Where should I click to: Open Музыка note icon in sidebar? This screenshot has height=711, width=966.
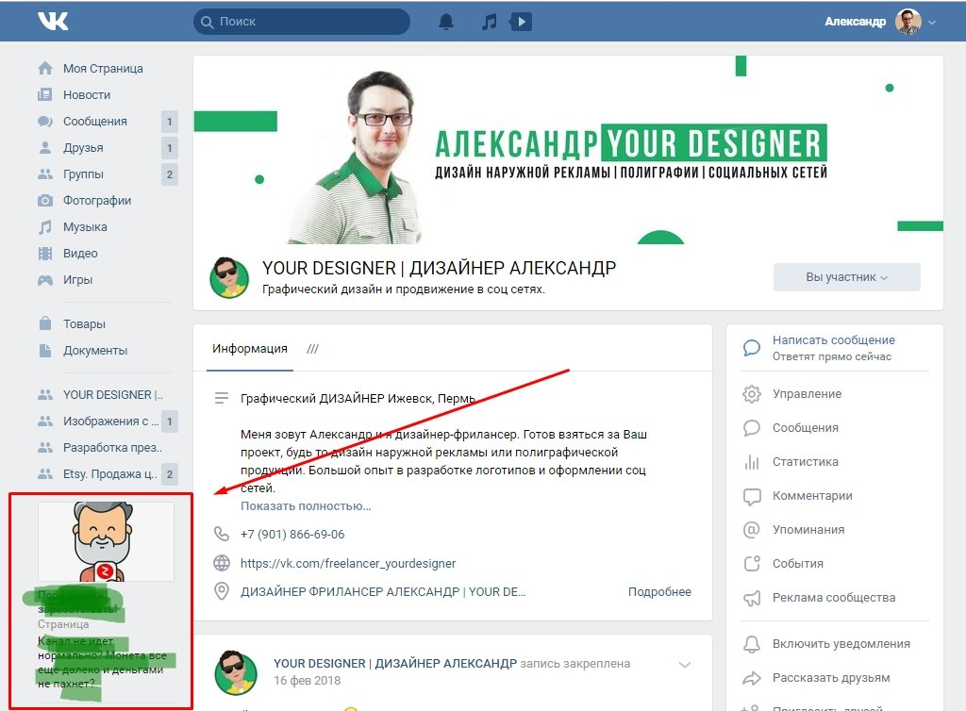45,227
